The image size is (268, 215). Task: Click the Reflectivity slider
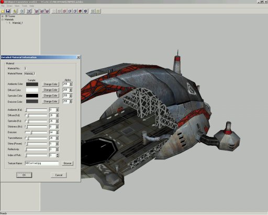click(x=36, y=149)
